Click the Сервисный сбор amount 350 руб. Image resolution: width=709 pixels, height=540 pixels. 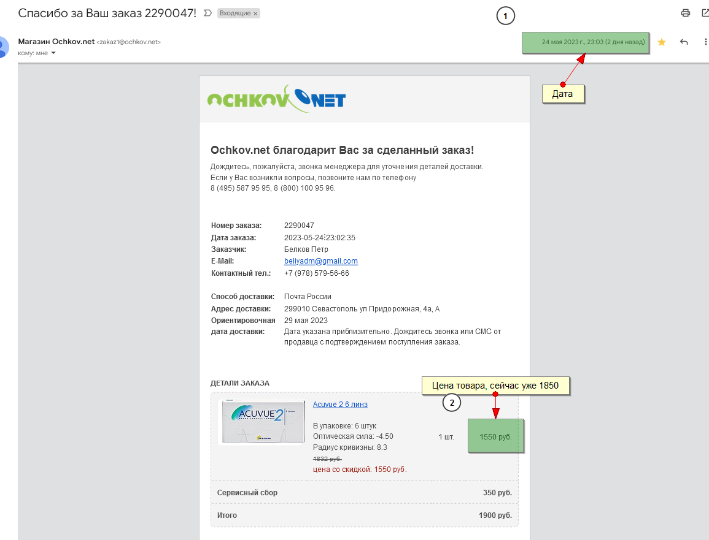click(x=497, y=493)
